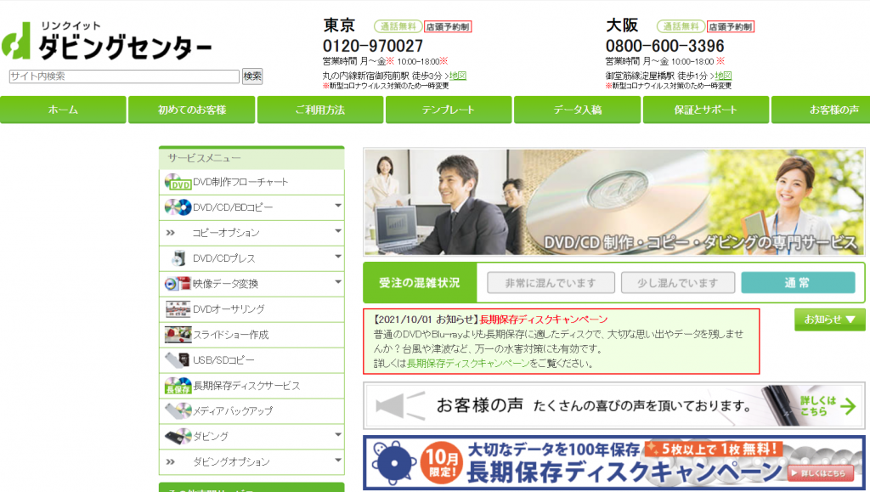
Task: Click the 映像データ変換 icon
Action: [x=177, y=284]
